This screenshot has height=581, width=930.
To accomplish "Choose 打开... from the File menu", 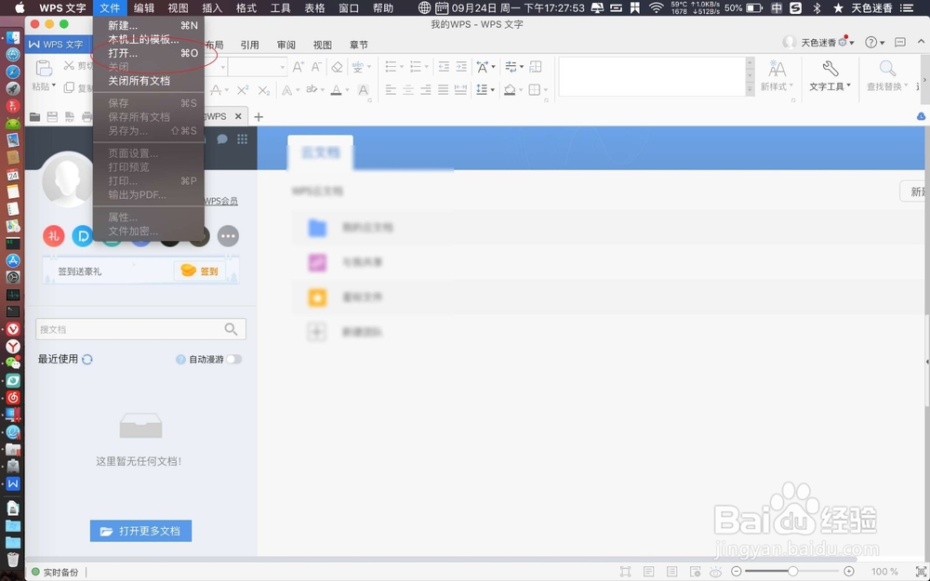I will (x=121, y=53).
